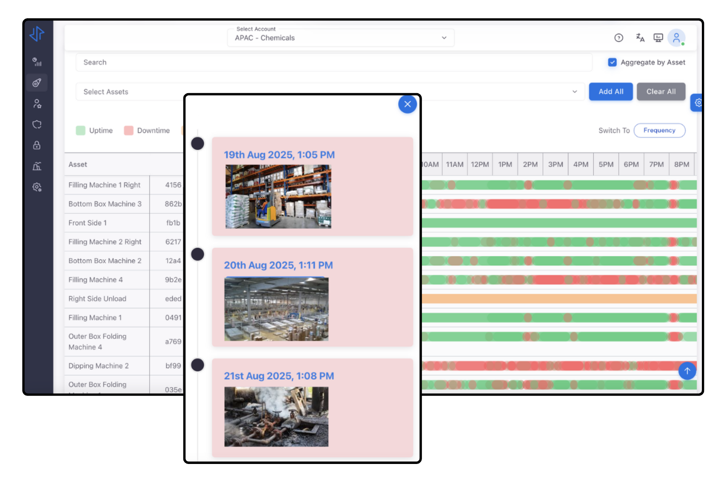Click the Clear All button
The image size is (724, 478).
point(661,92)
